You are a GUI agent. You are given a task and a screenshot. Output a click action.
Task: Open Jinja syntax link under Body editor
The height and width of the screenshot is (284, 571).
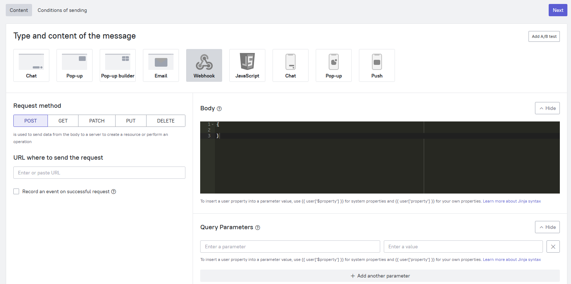point(512,201)
